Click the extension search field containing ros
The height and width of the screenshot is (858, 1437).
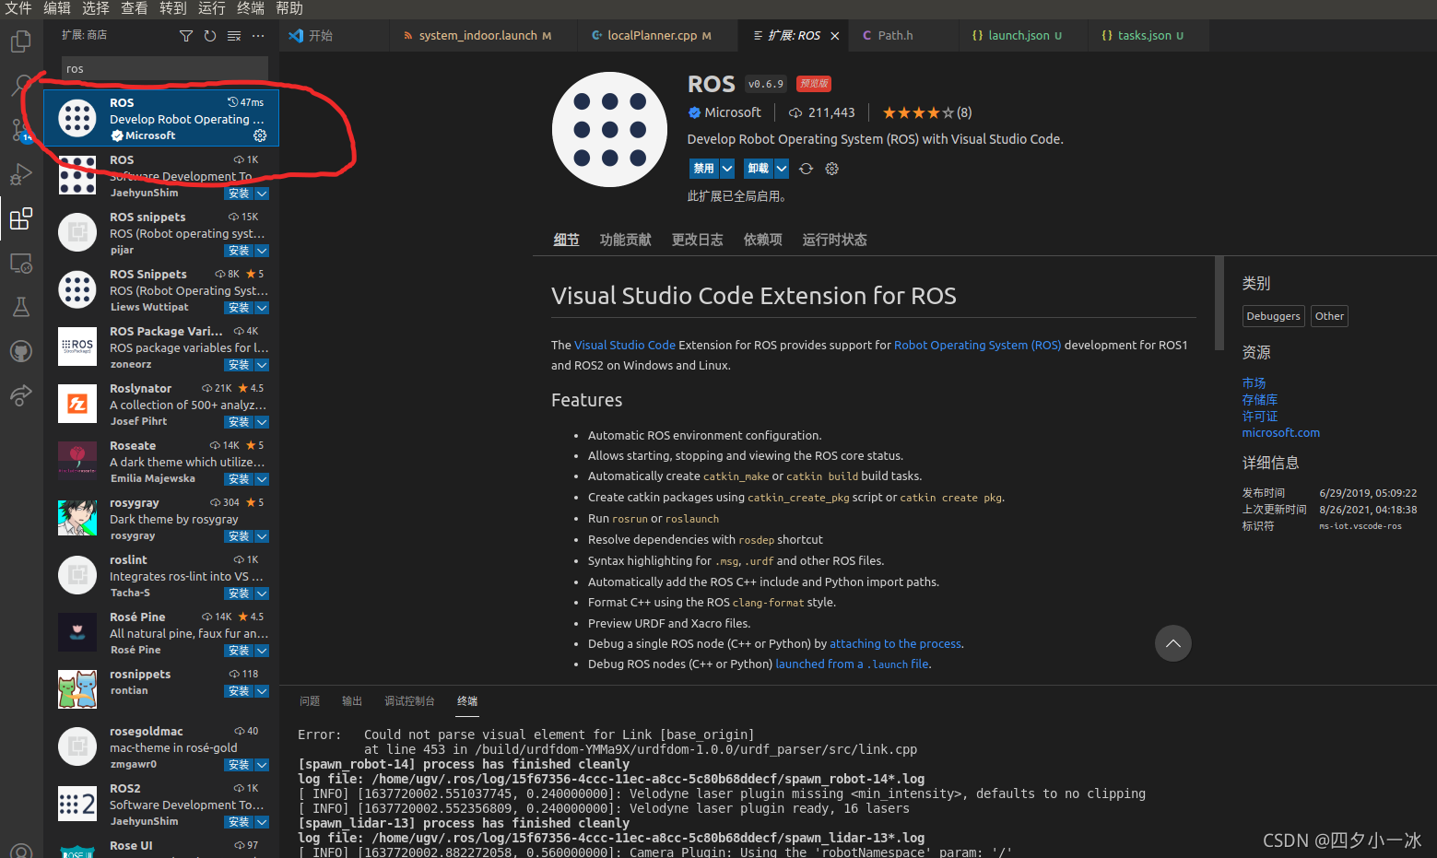[x=164, y=69]
